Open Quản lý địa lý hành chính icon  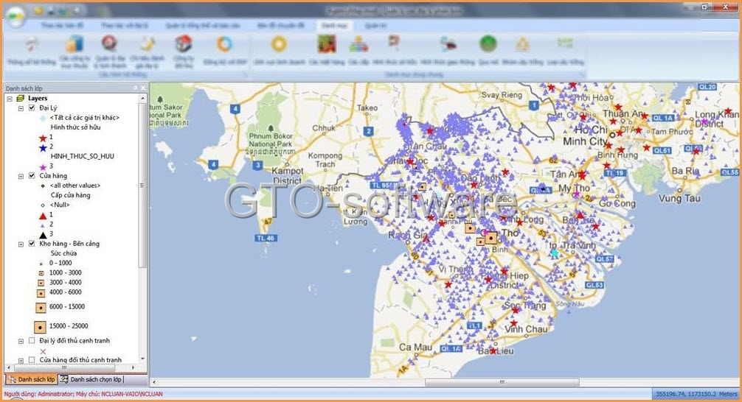point(109,44)
